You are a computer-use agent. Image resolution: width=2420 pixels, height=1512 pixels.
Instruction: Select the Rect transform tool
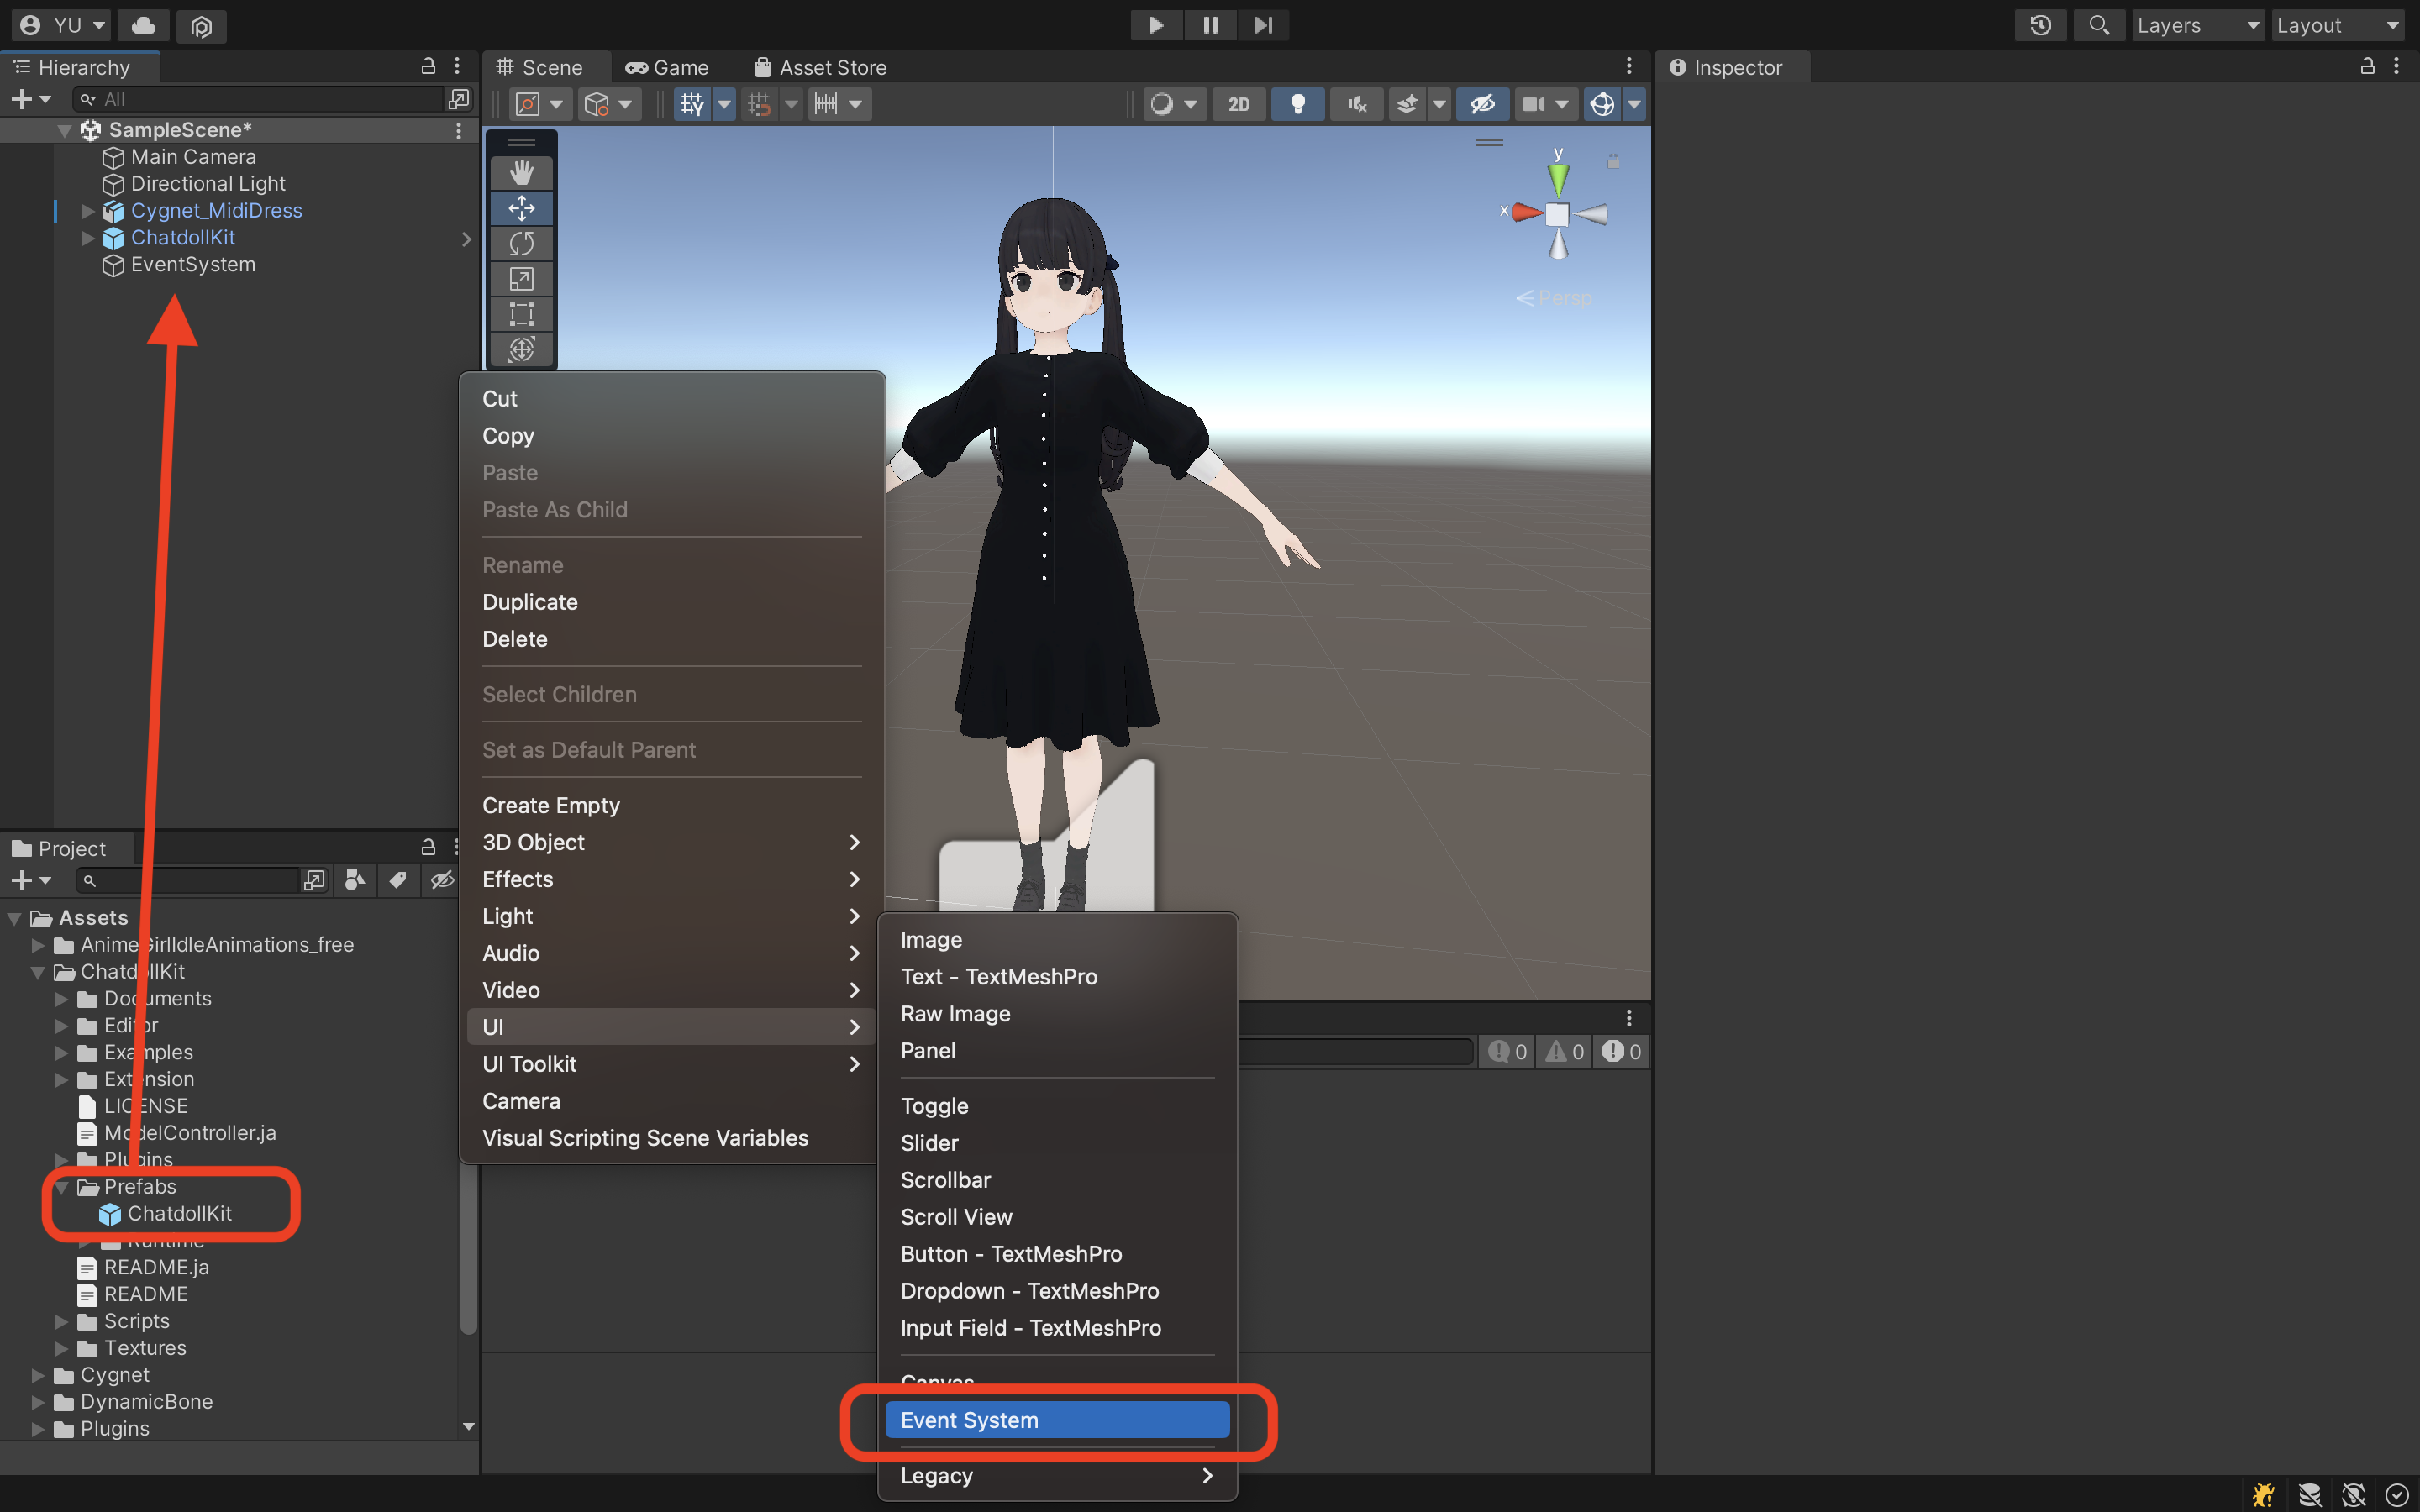click(x=521, y=314)
